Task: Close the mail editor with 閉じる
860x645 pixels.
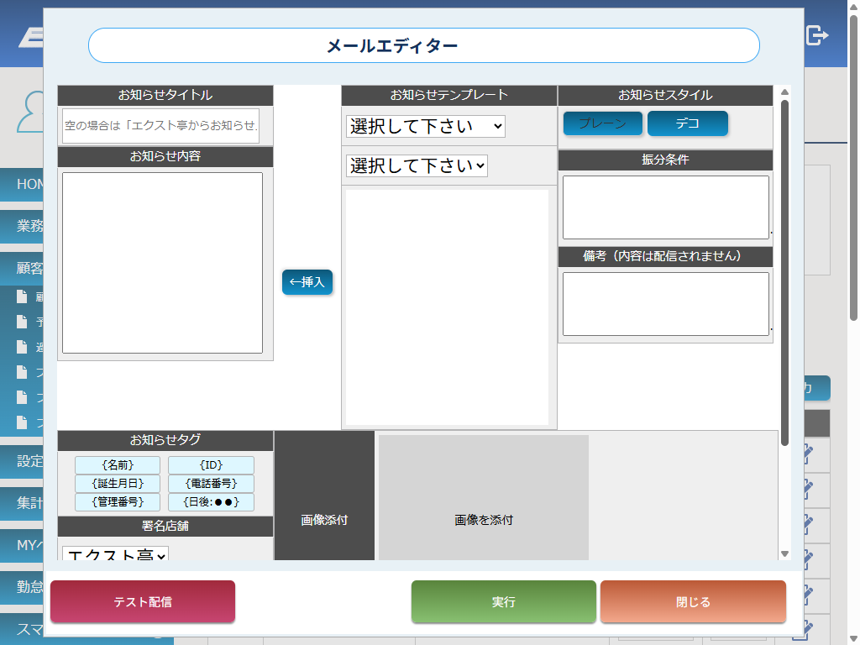Action: coord(693,602)
